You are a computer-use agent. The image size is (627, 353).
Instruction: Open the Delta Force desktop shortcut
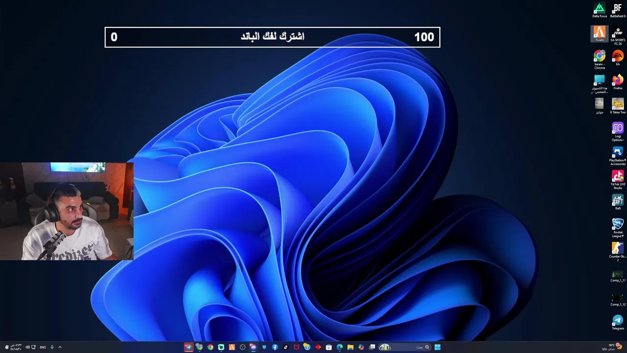pos(599,10)
